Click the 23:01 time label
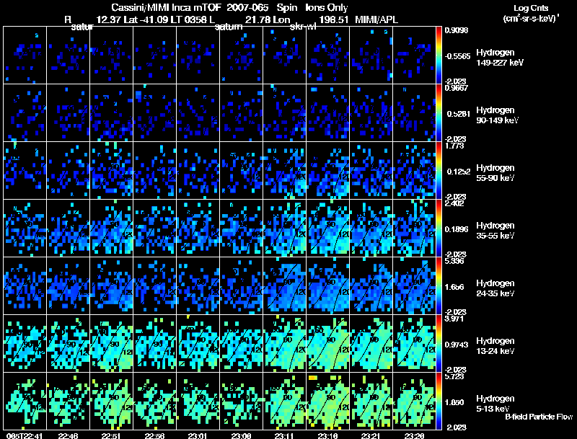Screen dimensions: 577x439 click(198, 436)
